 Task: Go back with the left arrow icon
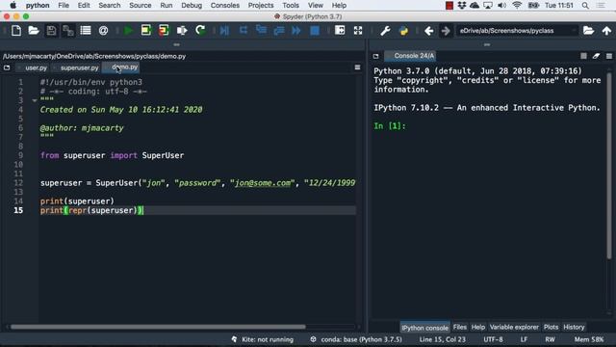pyautogui.click(x=428, y=30)
